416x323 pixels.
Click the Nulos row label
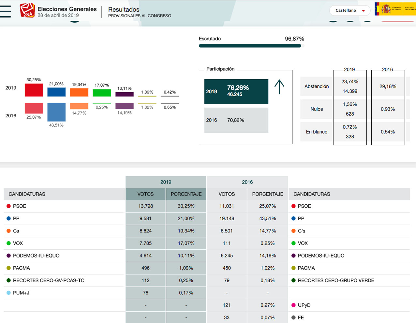pos(317,109)
